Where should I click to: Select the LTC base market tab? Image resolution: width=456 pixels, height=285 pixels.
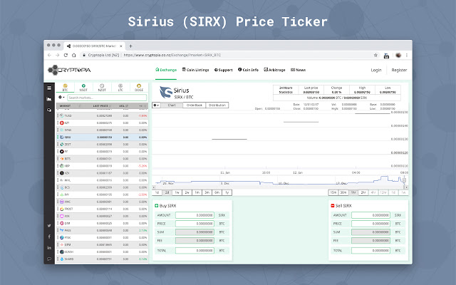[120, 88]
